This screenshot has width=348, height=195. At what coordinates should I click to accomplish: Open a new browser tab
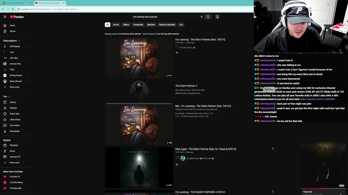(x=69, y=3)
